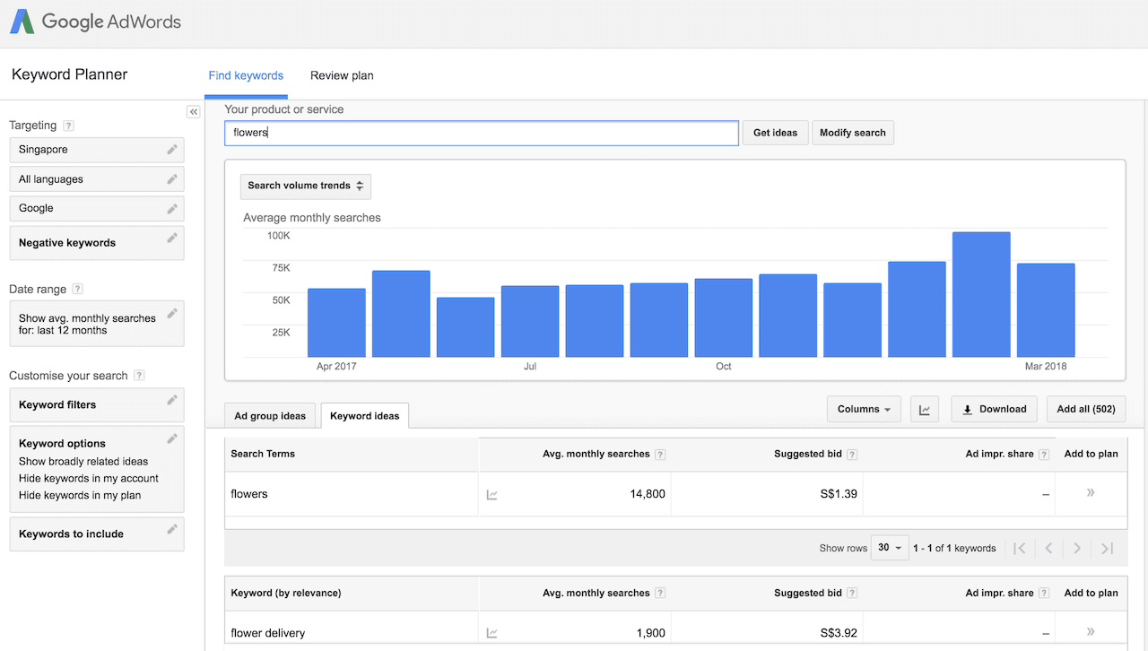Viewport: 1148px width, 651px height.
Task: Open the Columns dropdown
Action: 864,409
